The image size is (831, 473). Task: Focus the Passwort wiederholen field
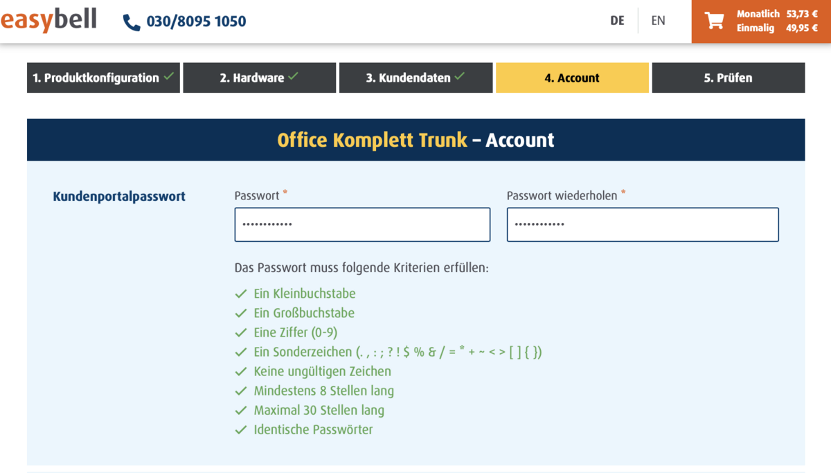pyautogui.click(x=643, y=224)
